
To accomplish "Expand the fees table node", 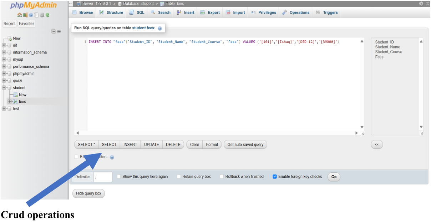I will click(10, 102).
